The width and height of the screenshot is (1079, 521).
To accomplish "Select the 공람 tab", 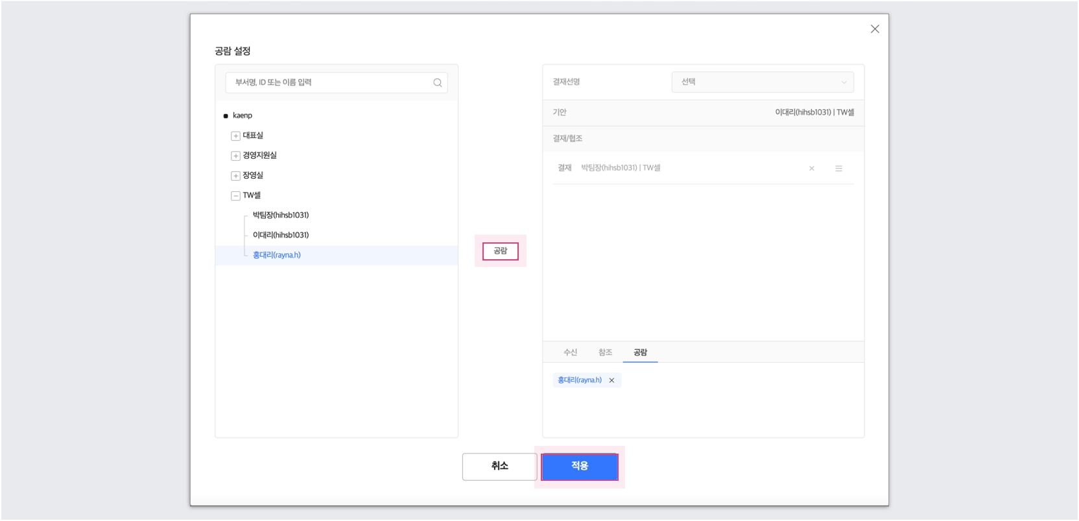I will pyautogui.click(x=640, y=353).
